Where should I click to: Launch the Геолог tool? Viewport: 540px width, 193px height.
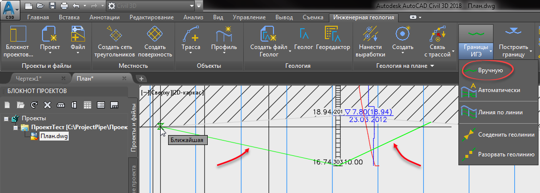click(304, 39)
